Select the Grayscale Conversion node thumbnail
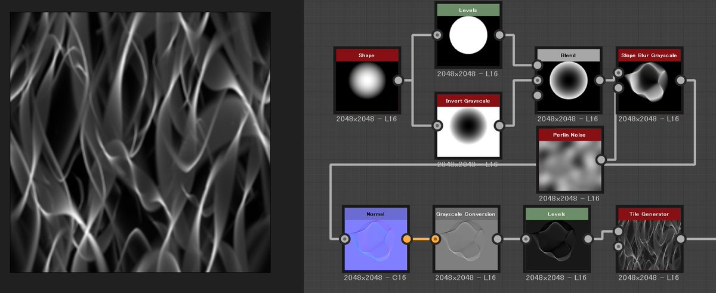The image size is (716, 293). coord(465,245)
